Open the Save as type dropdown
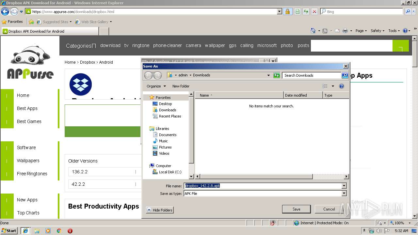Image resolution: width=418 pixels, height=235 pixels. (x=344, y=194)
